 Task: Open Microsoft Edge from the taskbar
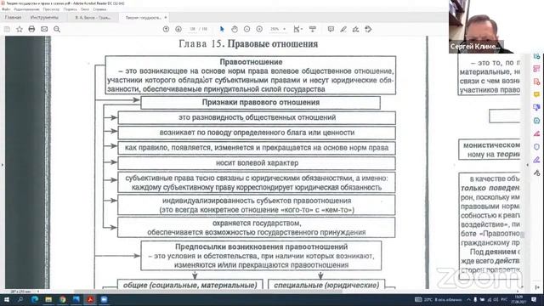click(35, 299)
